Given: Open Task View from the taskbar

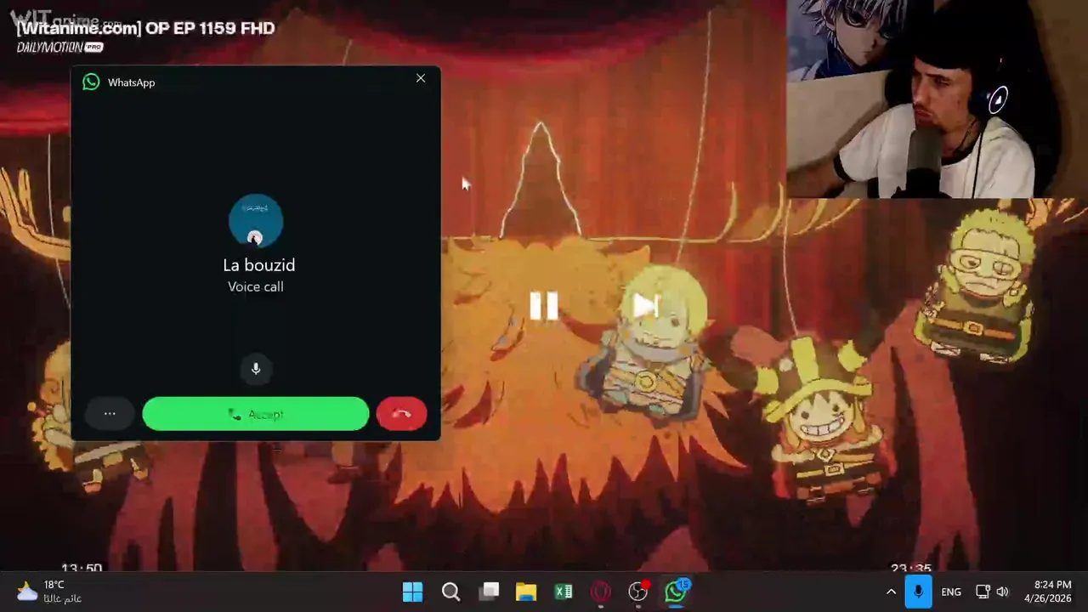Looking at the screenshot, I should [489, 592].
